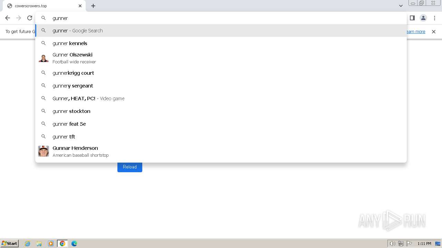Click the 'American baseball shortstop' subtitle

click(x=80, y=155)
